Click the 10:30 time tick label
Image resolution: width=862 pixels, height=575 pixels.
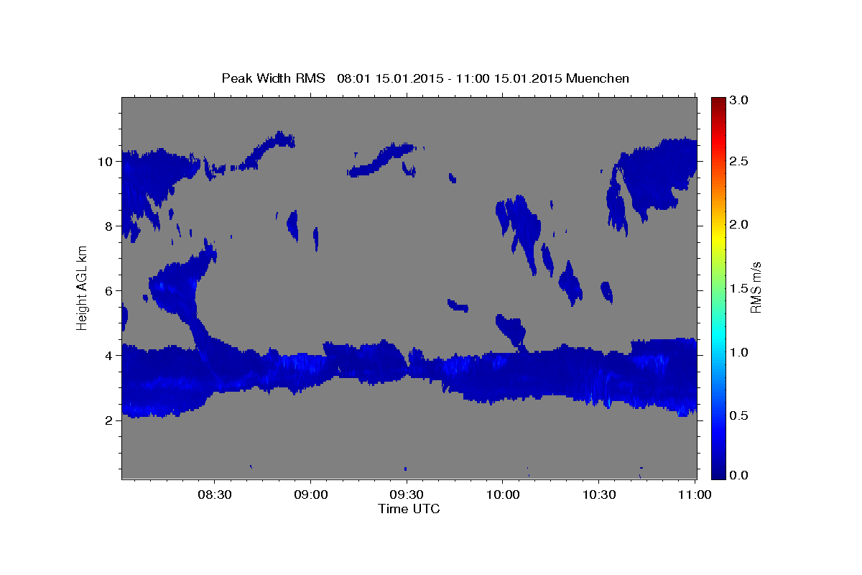(599, 495)
